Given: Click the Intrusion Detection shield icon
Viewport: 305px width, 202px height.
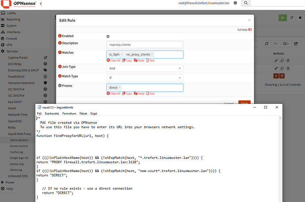Looking at the screenshot, I should (x=46, y=83).
